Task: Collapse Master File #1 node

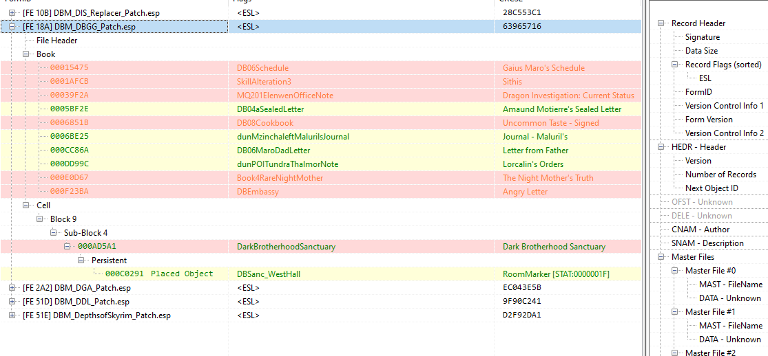Action: [x=675, y=311]
